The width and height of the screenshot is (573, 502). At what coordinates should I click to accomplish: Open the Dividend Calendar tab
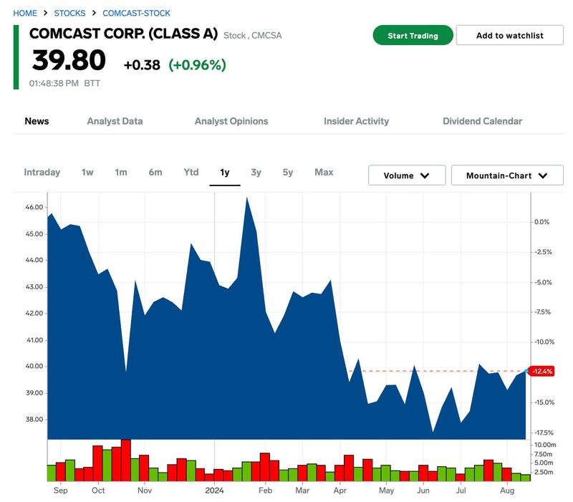(482, 121)
